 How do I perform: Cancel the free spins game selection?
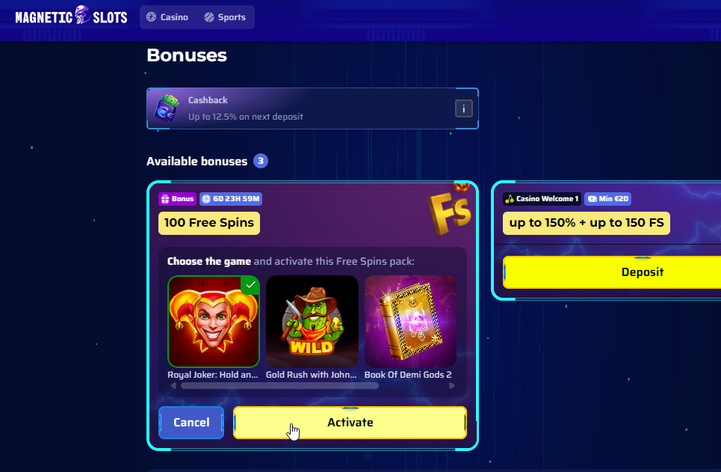[191, 423]
